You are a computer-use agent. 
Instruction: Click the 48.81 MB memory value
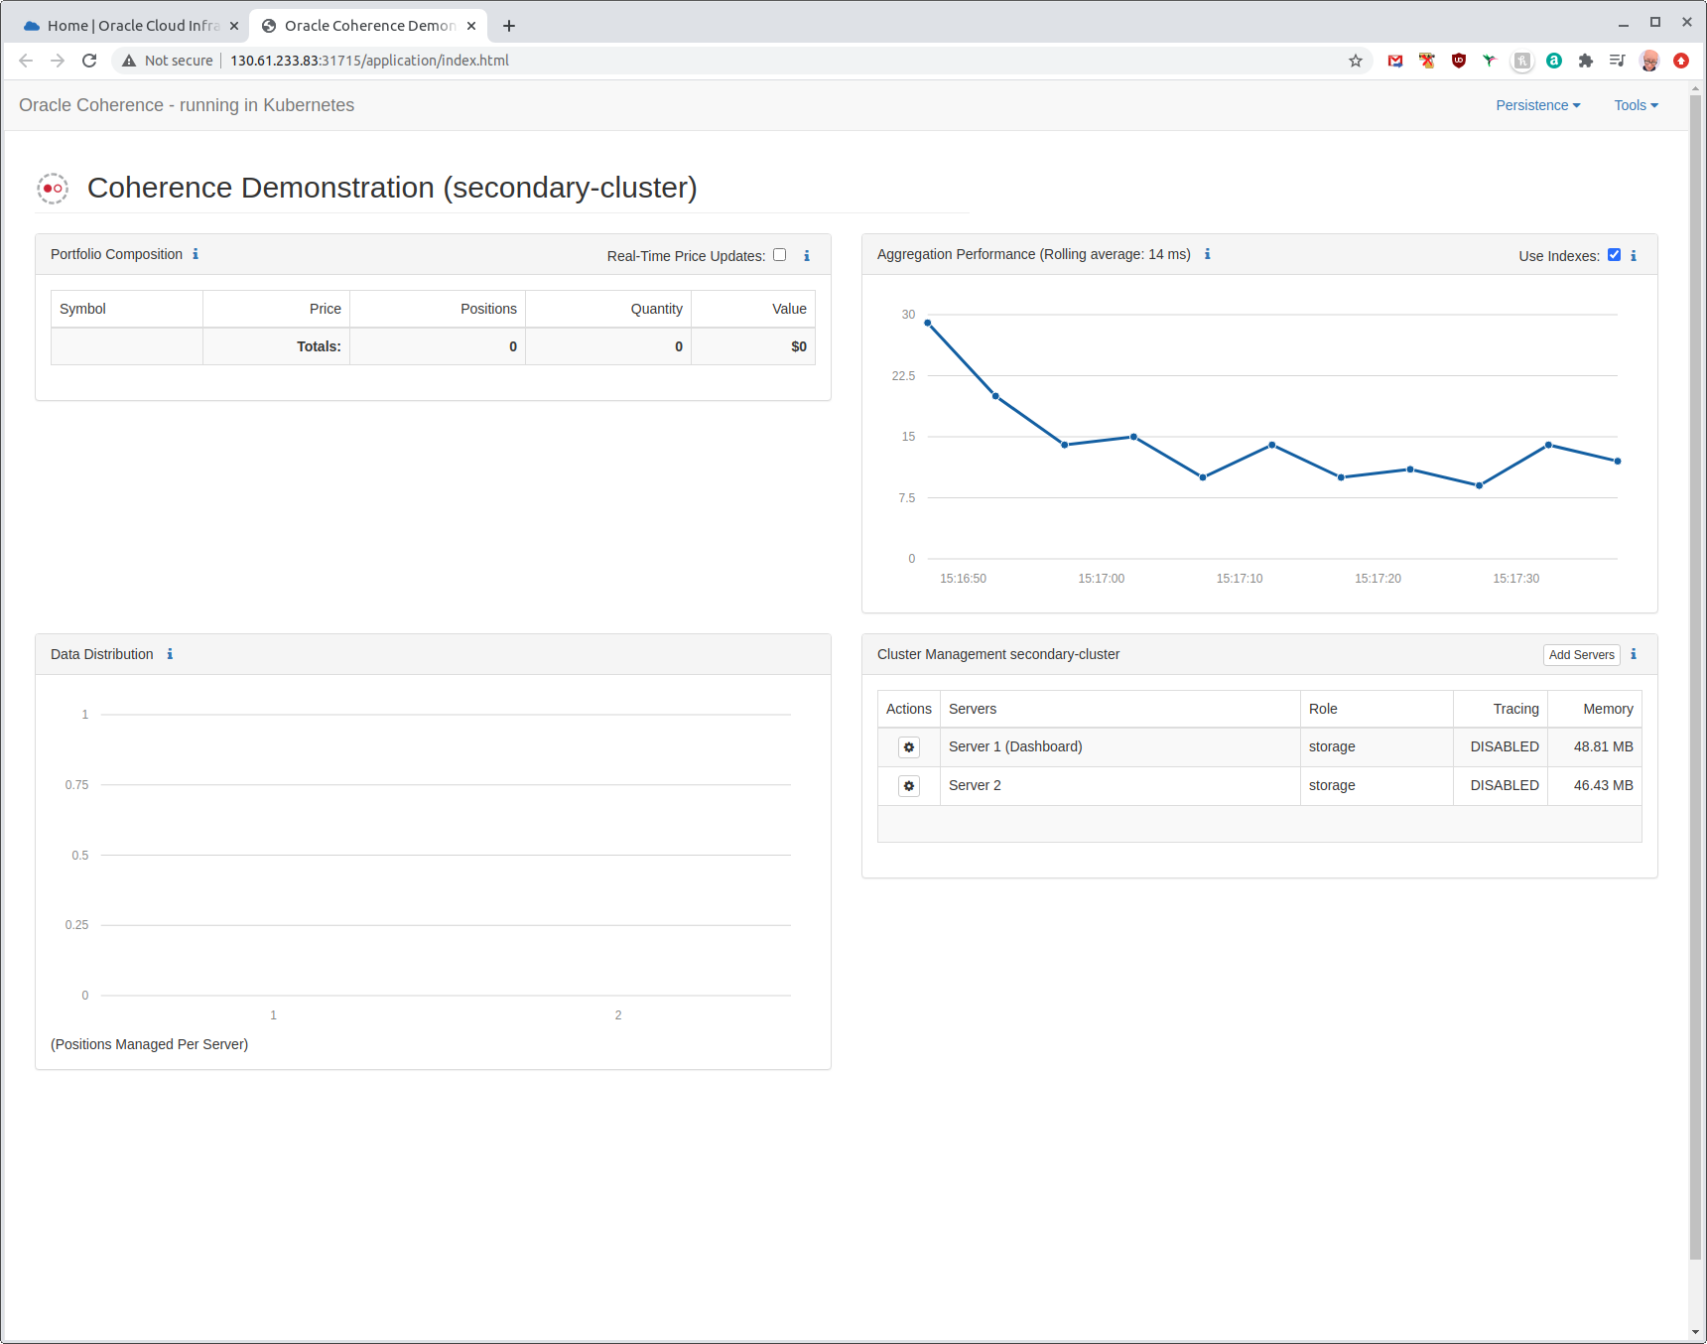coord(1603,746)
